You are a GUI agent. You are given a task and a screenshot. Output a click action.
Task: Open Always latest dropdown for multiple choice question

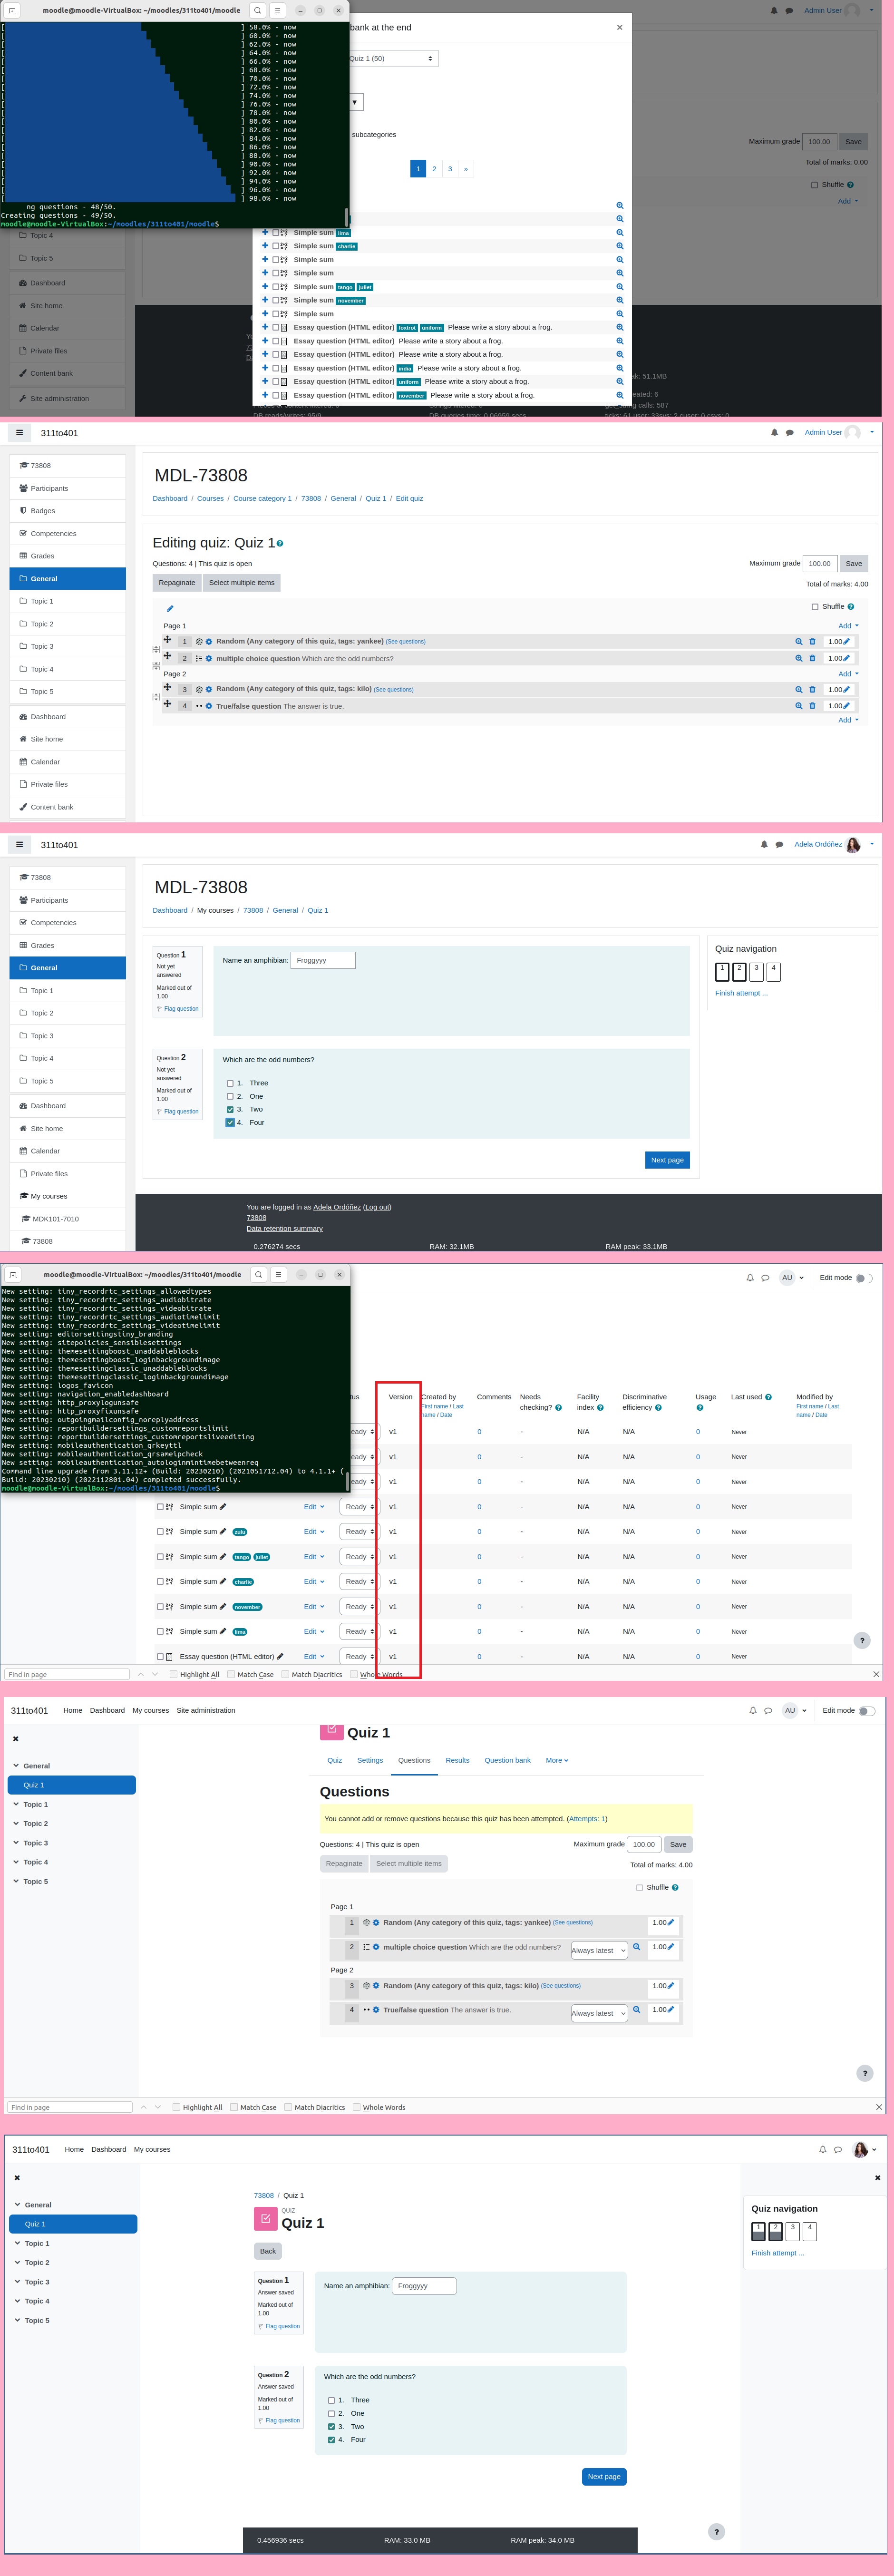598,1950
